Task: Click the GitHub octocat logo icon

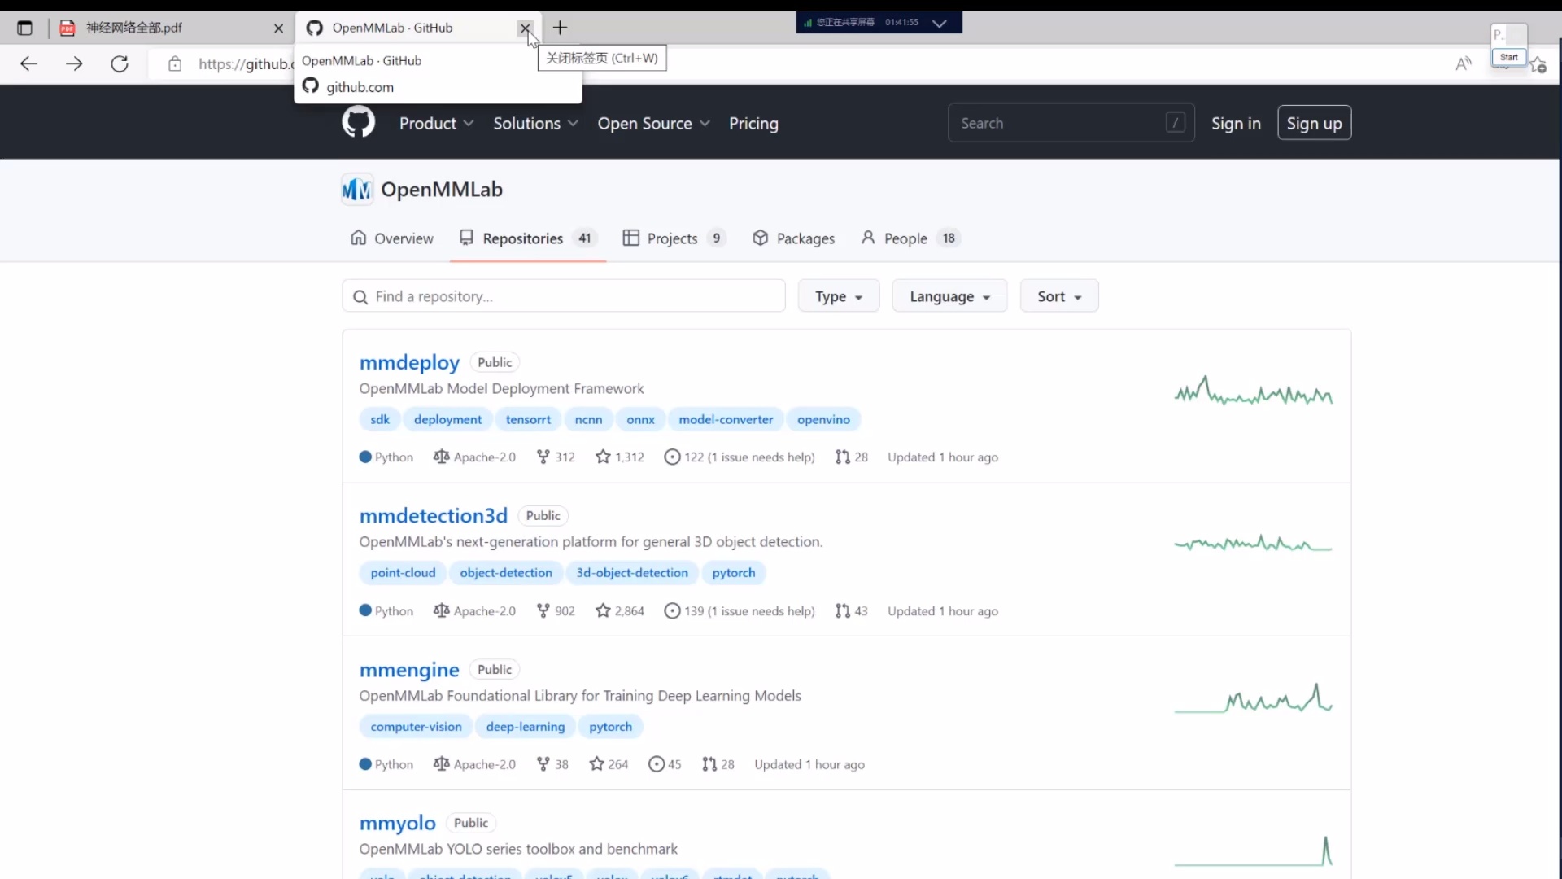Action: tap(358, 123)
